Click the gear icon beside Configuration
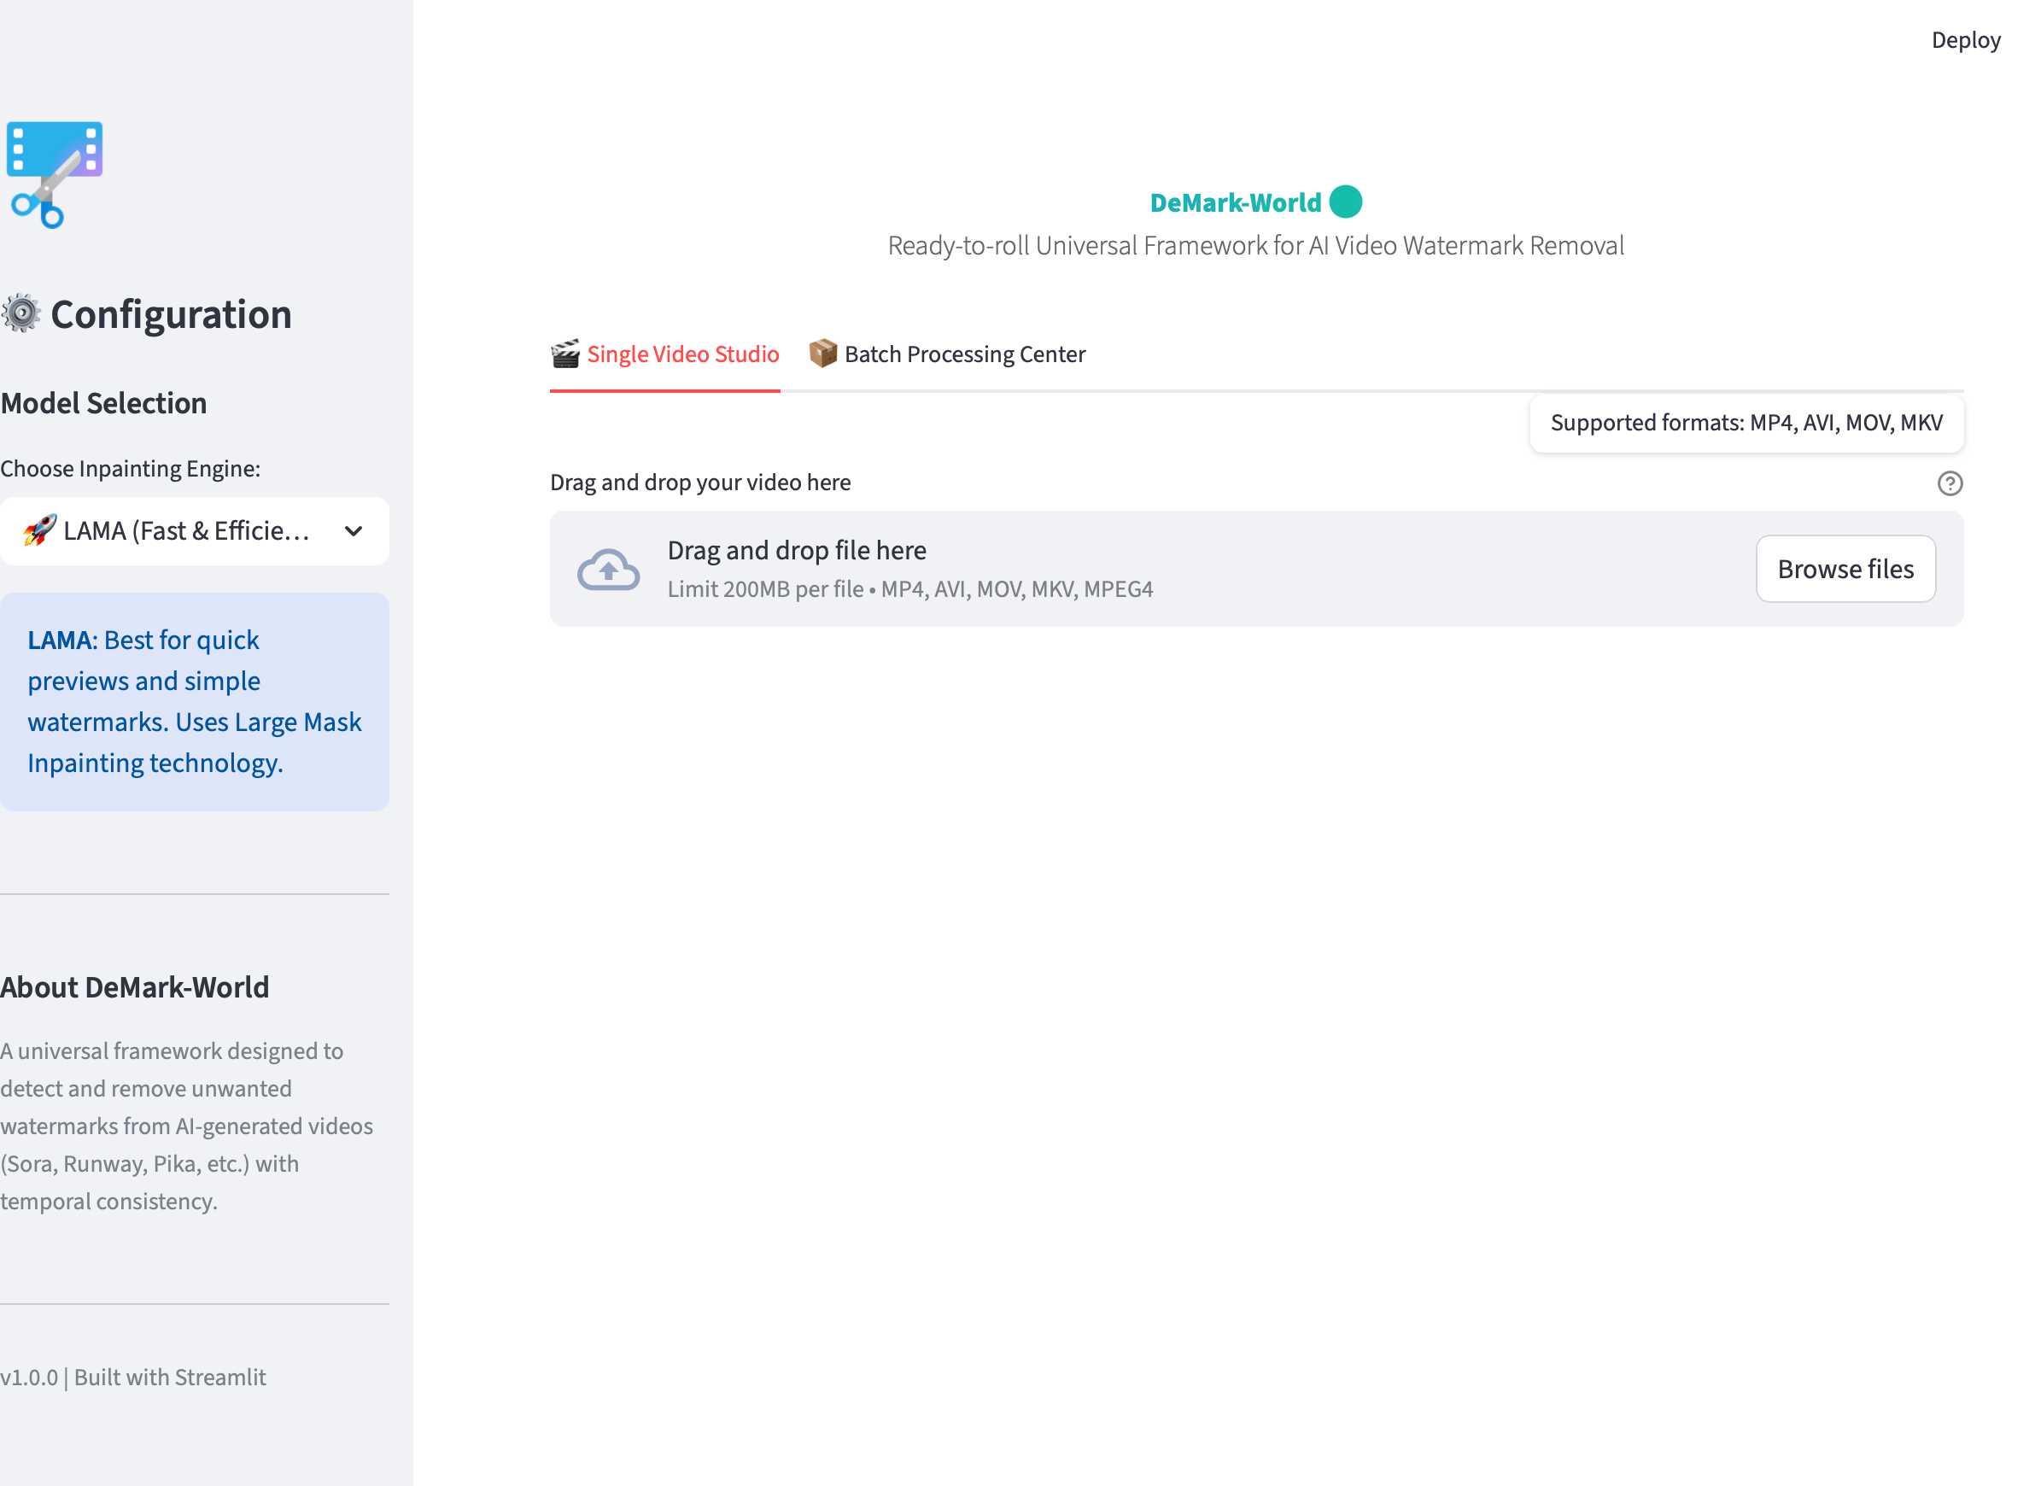 (21, 313)
